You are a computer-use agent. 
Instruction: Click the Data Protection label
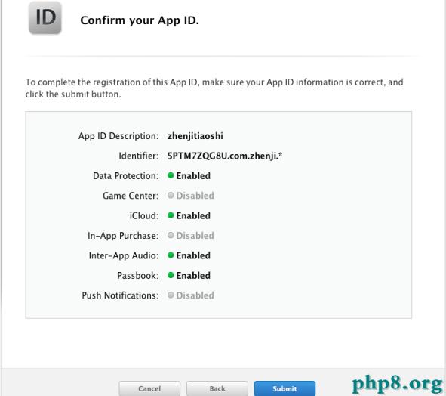126,176
